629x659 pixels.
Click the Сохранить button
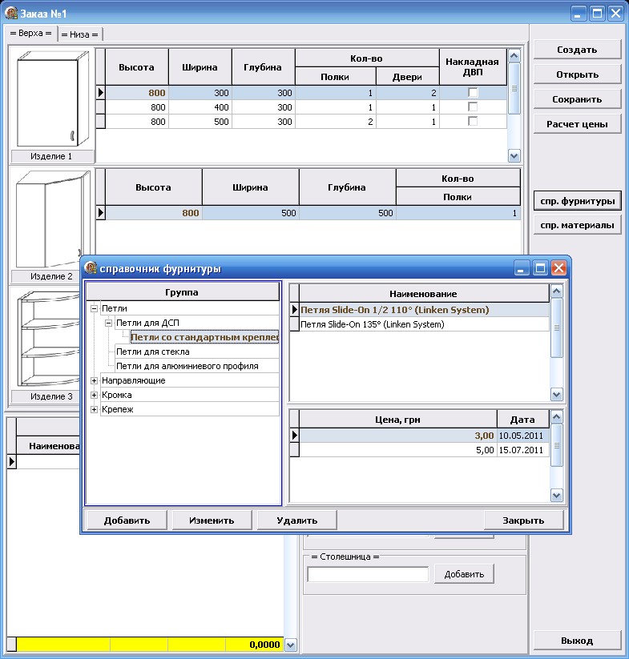[577, 99]
